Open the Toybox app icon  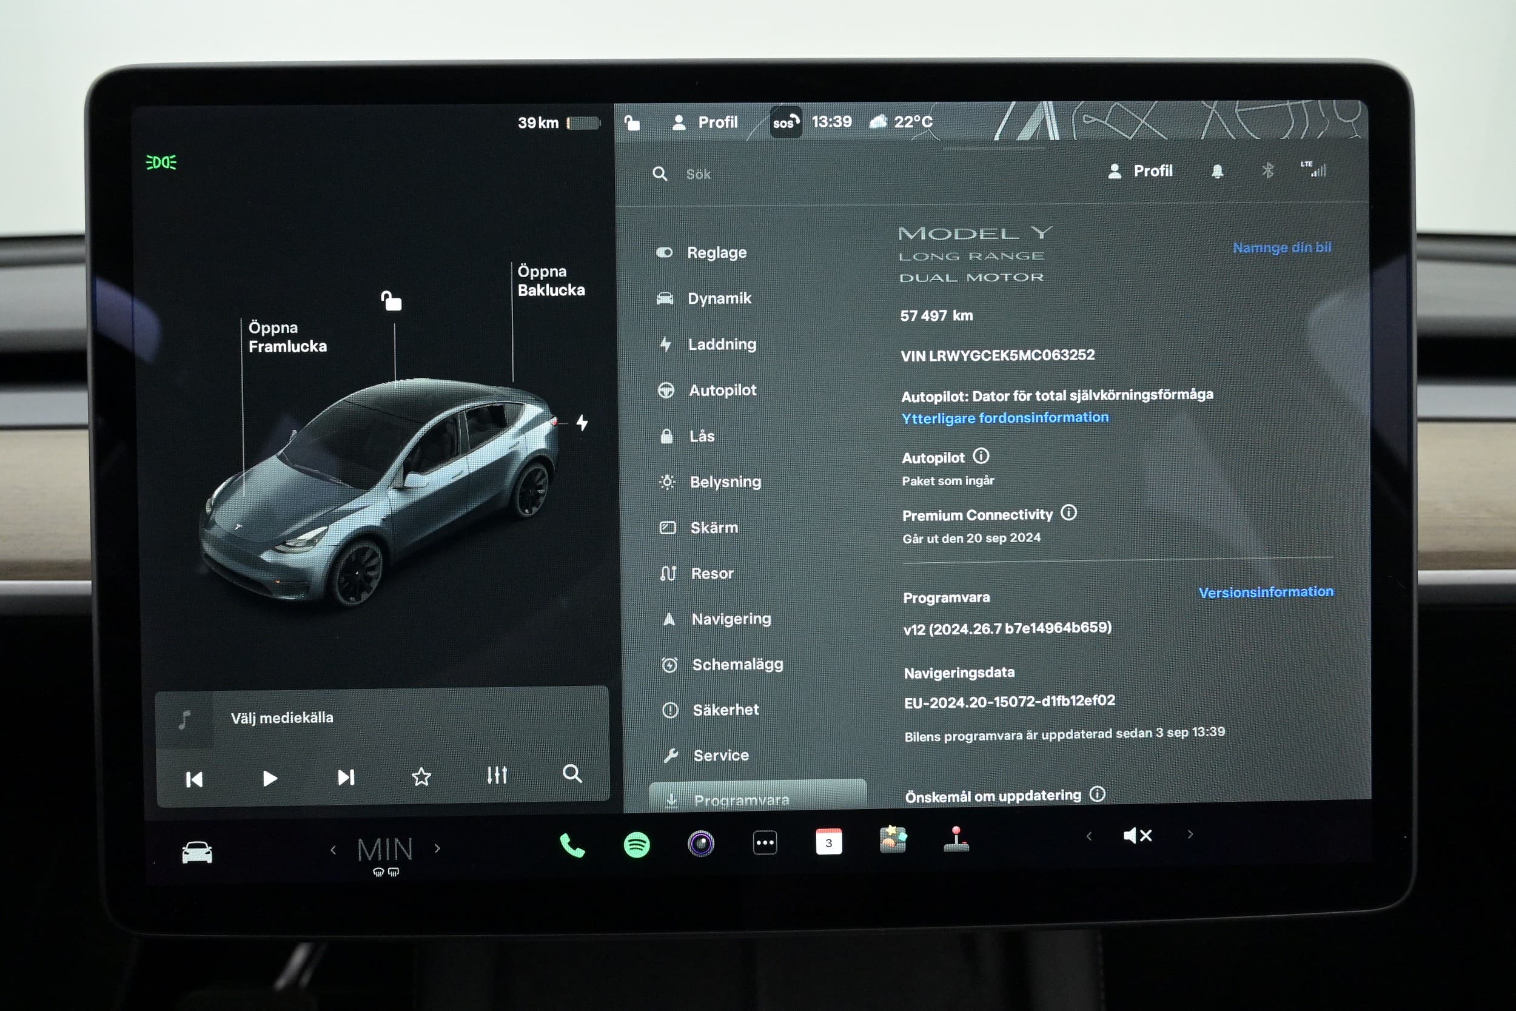click(893, 840)
